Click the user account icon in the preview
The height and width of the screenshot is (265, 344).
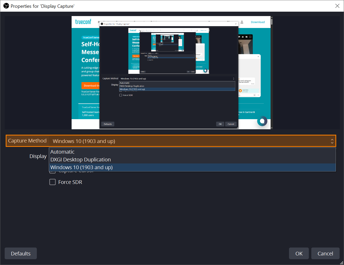pyautogui.click(x=242, y=22)
